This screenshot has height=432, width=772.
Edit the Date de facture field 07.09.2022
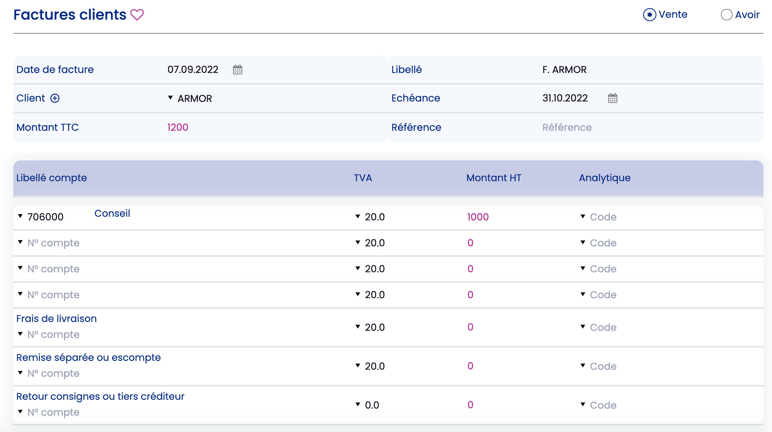[193, 70]
